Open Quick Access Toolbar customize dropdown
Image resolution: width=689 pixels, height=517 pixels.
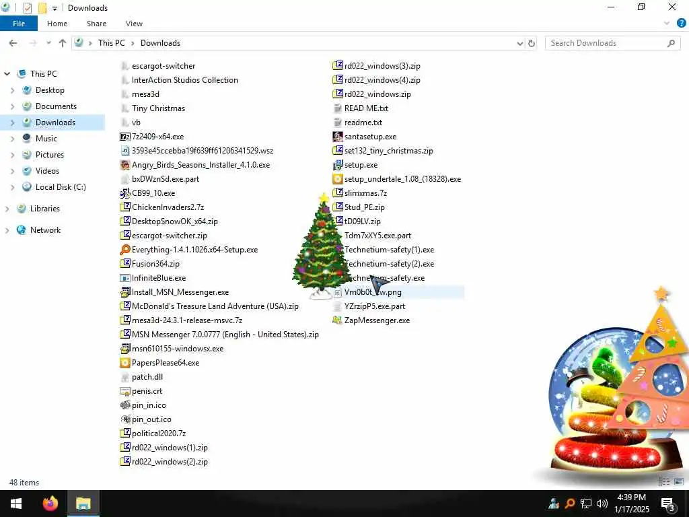point(55,8)
